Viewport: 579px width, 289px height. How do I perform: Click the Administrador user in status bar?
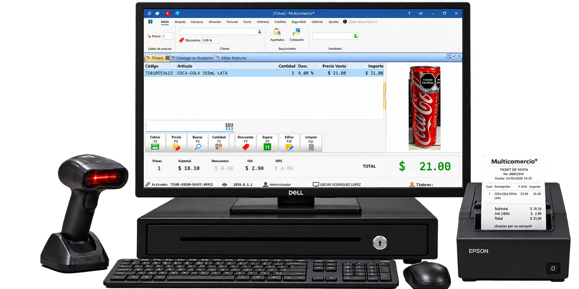[x=277, y=184]
